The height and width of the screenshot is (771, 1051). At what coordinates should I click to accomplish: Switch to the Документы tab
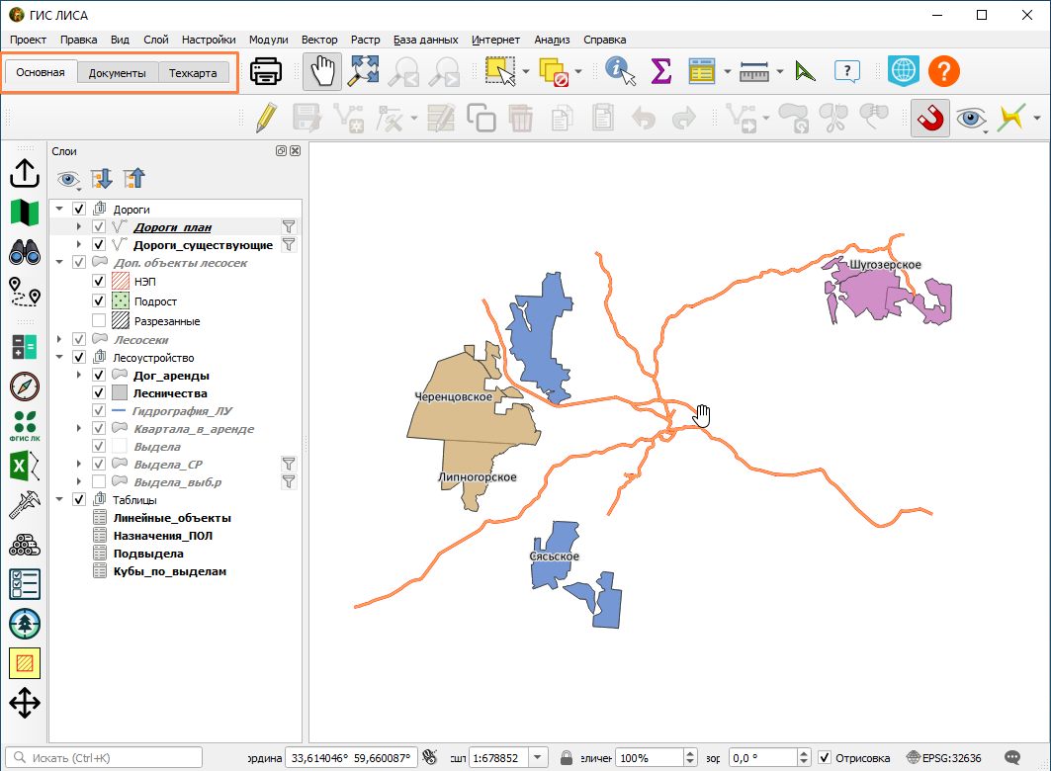coord(118,73)
